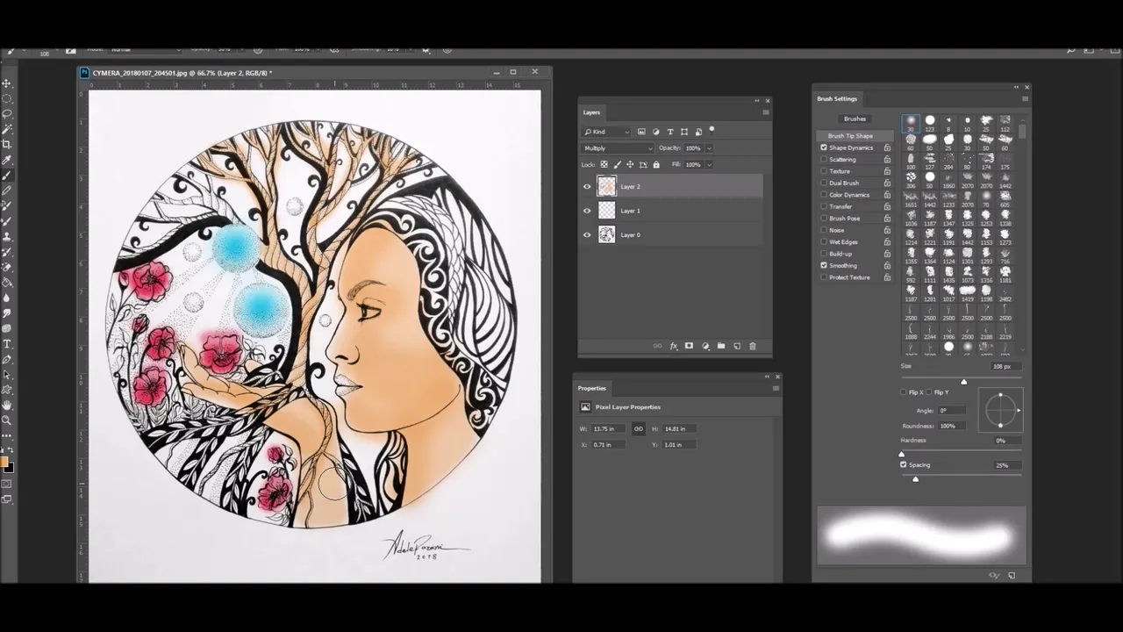This screenshot has width=1123, height=632.
Task: Collapse the Brush Settings panel to icons
Action: 1017,87
